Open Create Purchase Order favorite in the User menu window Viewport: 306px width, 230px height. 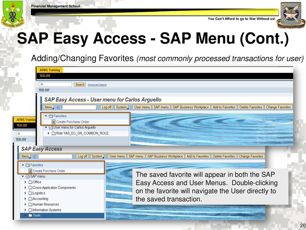click(73, 122)
